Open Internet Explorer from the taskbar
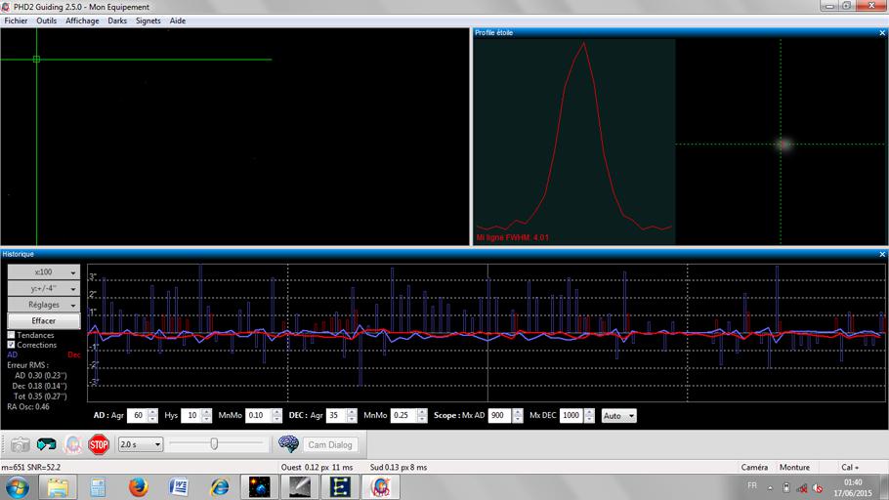889x500 pixels. [x=219, y=487]
